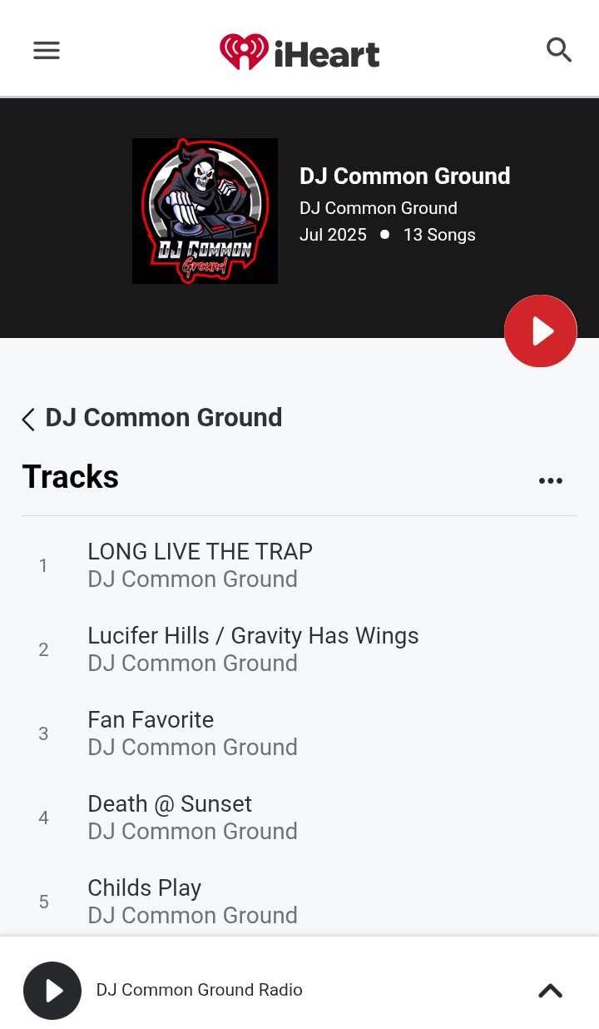Click artist name under Childs Play

192,916
